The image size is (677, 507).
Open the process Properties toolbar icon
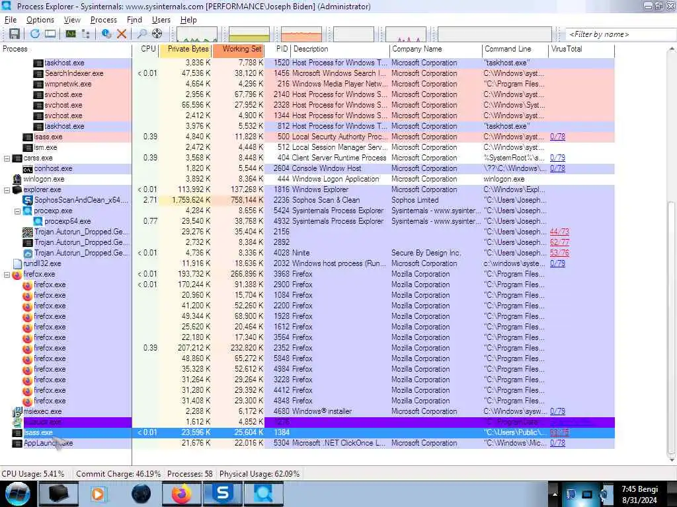pos(106,34)
